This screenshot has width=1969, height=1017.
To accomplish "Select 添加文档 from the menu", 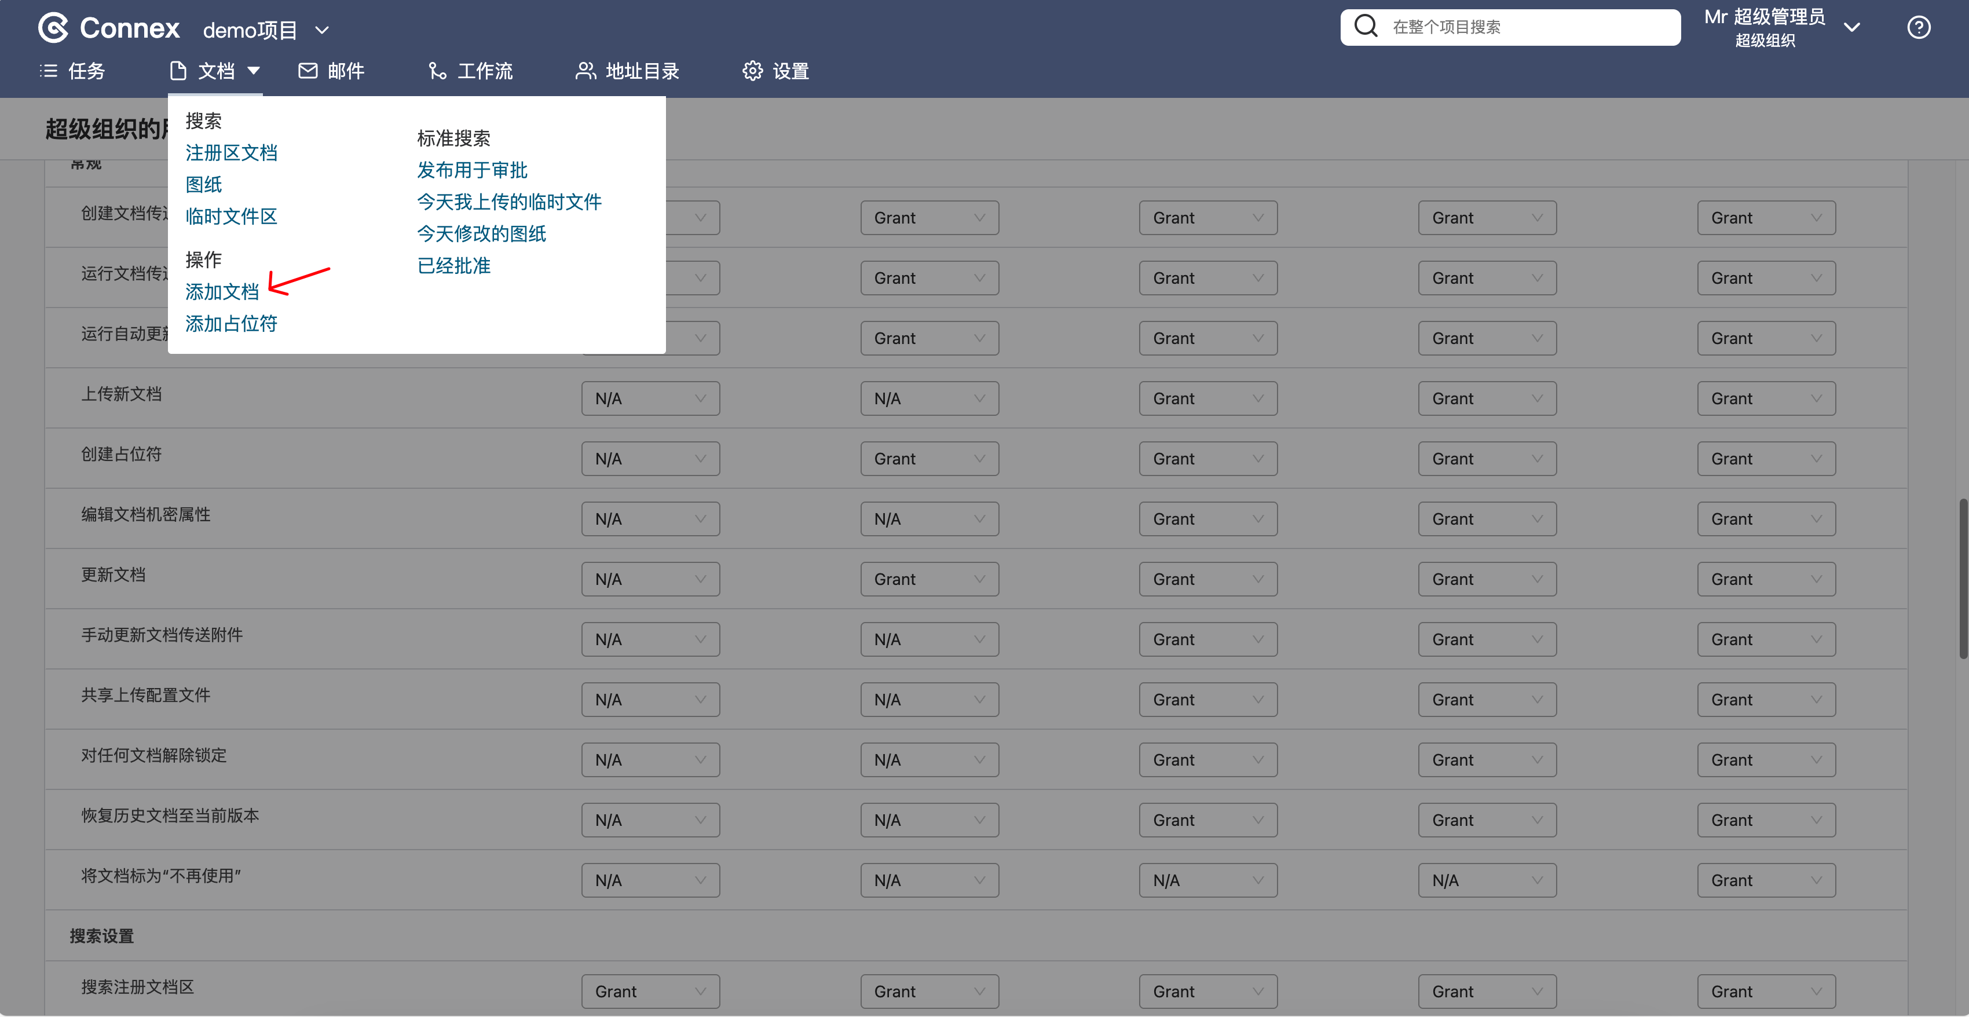I will pos(222,291).
